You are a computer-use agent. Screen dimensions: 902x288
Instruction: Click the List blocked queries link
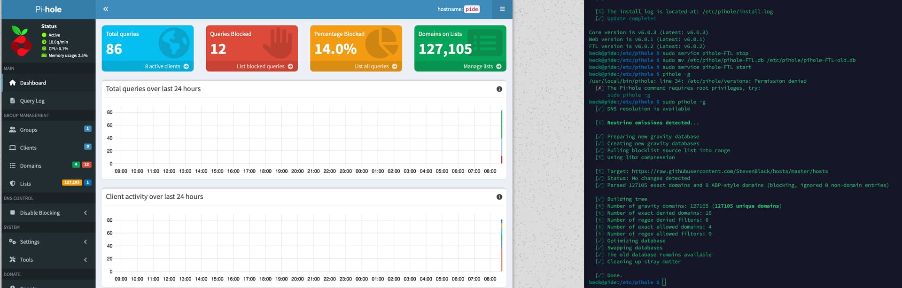point(252,66)
